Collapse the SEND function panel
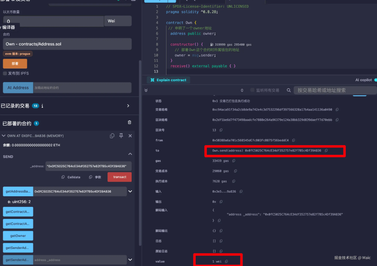 click(x=130, y=154)
